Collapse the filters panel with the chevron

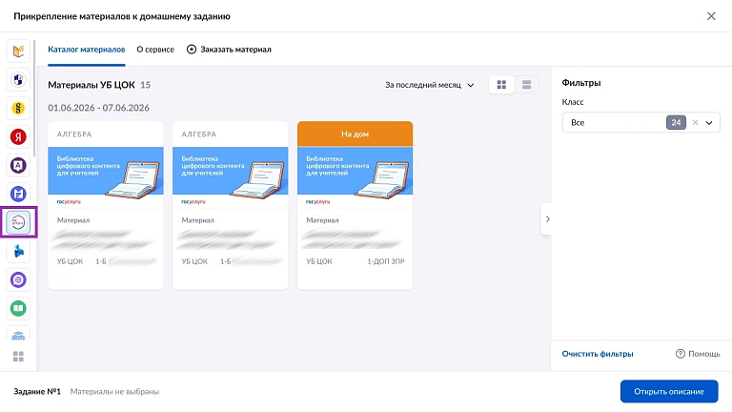click(x=547, y=219)
